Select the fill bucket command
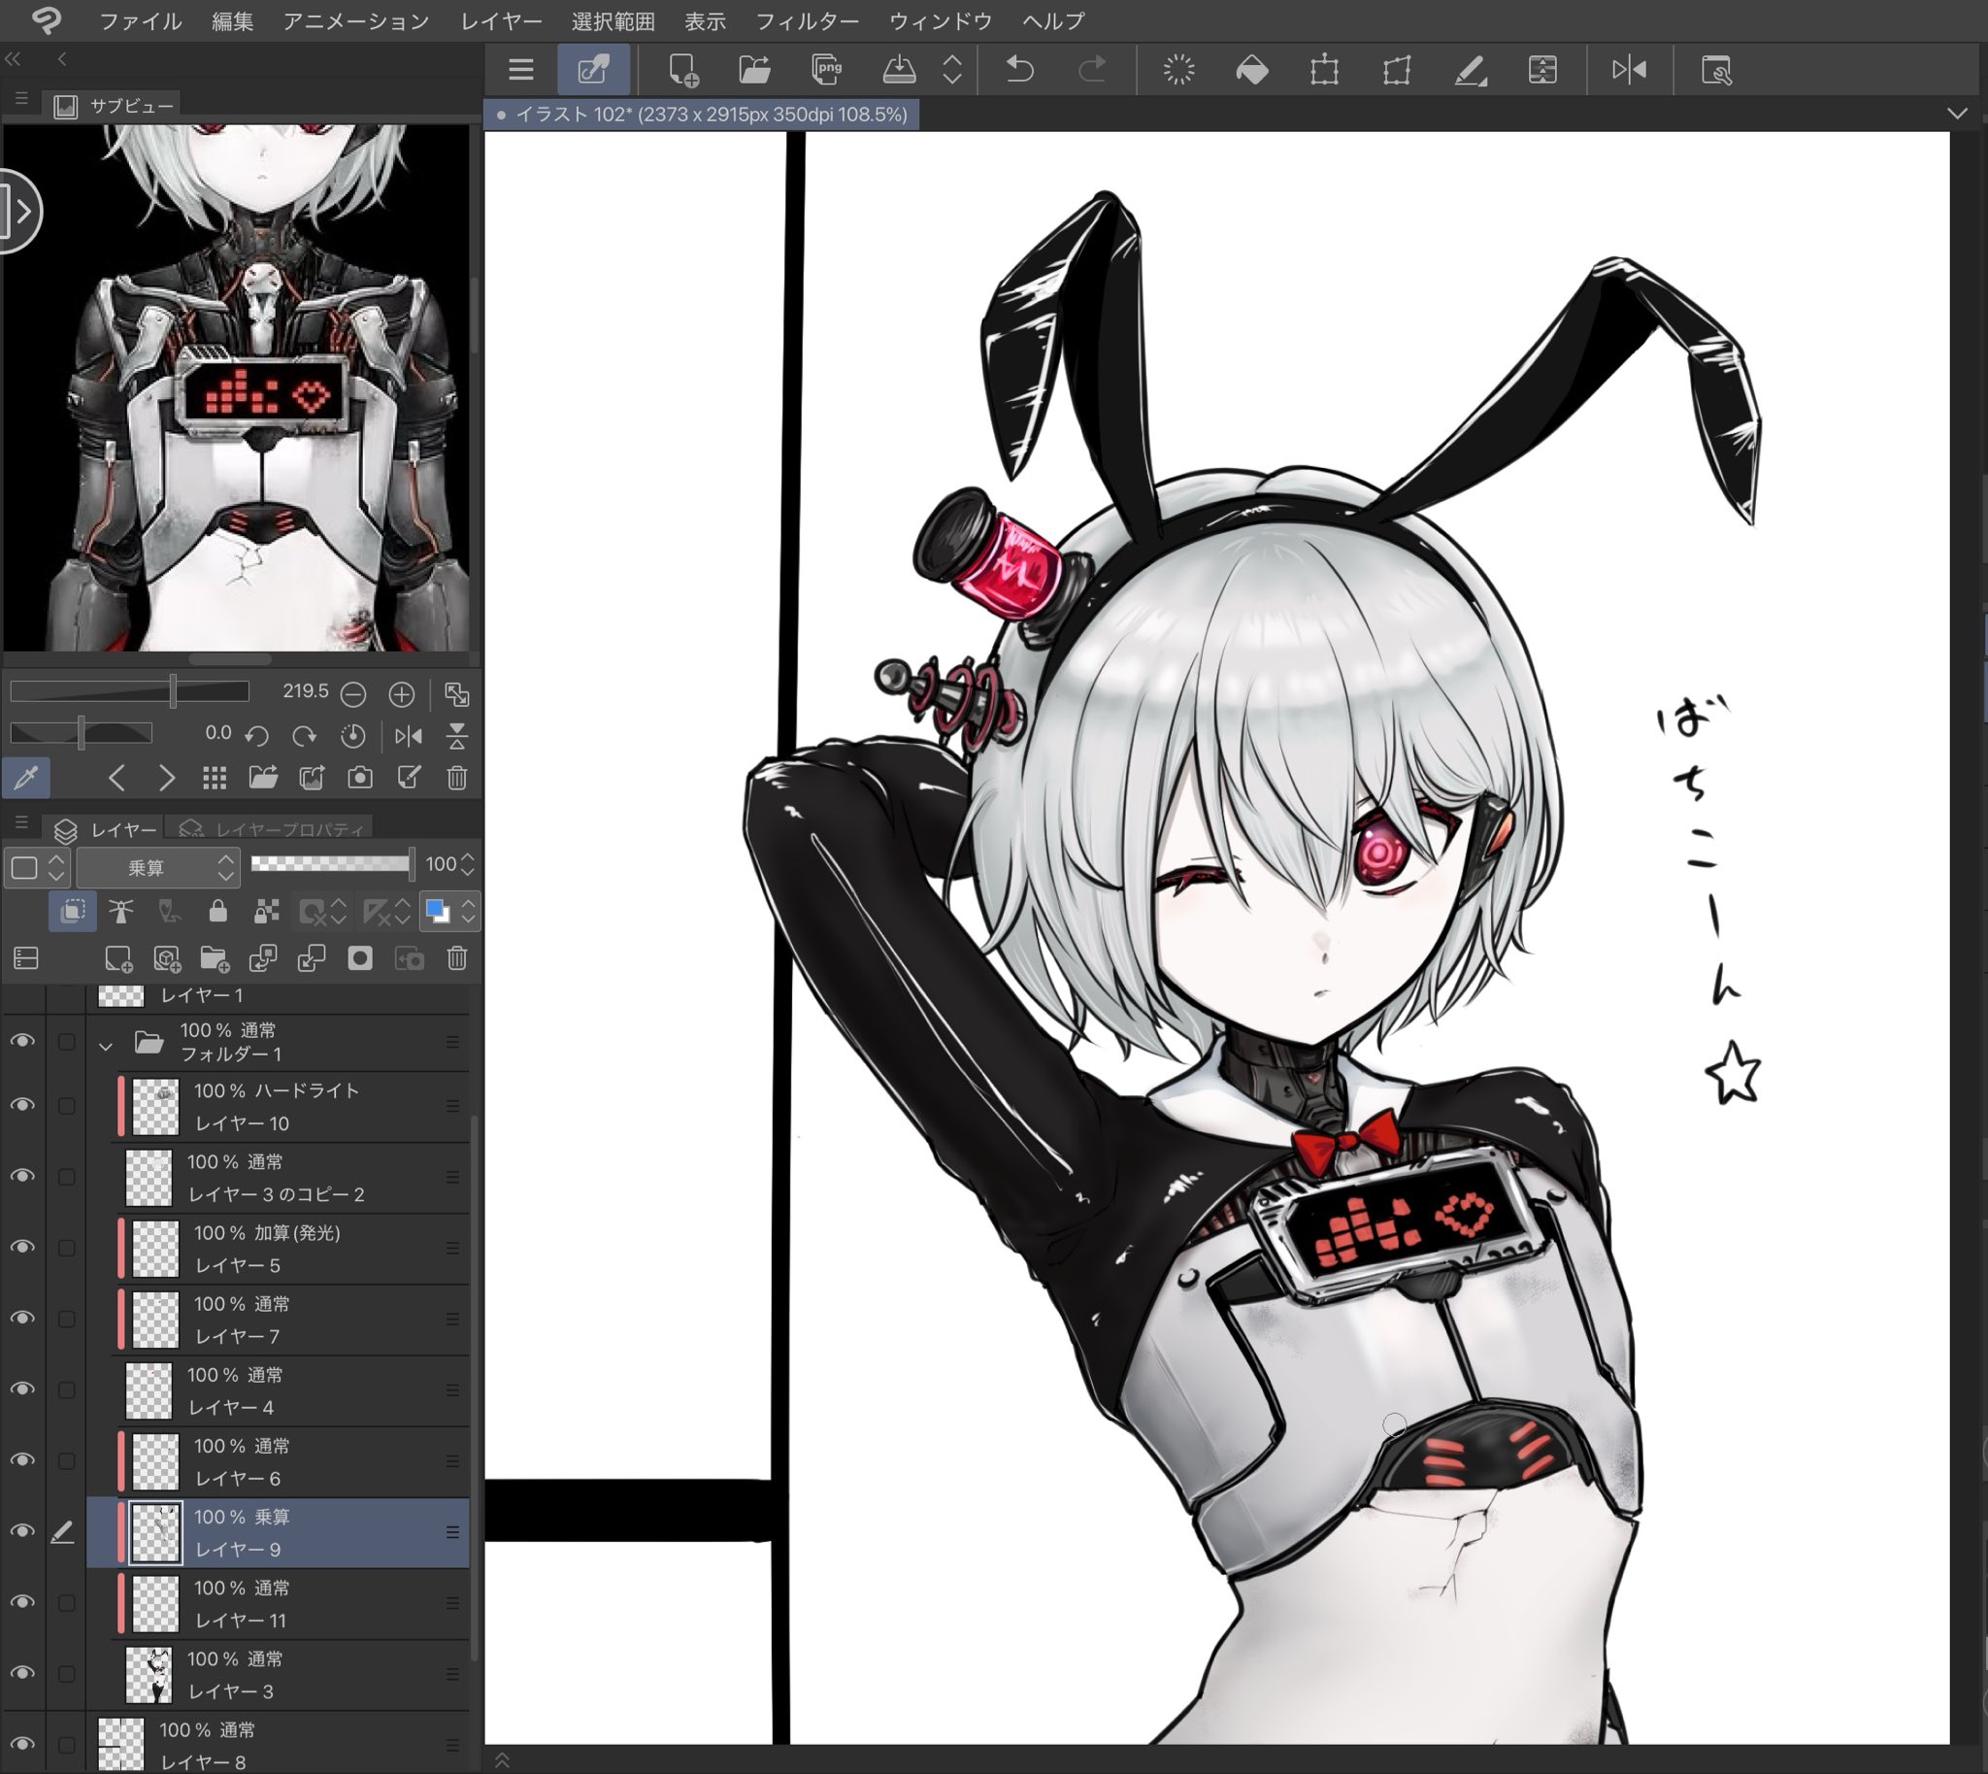Screen dimensions: 1988x1774 [x=1251, y=69]
